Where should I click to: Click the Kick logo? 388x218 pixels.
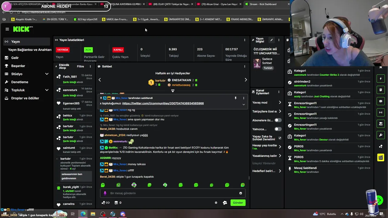point(23,29)
